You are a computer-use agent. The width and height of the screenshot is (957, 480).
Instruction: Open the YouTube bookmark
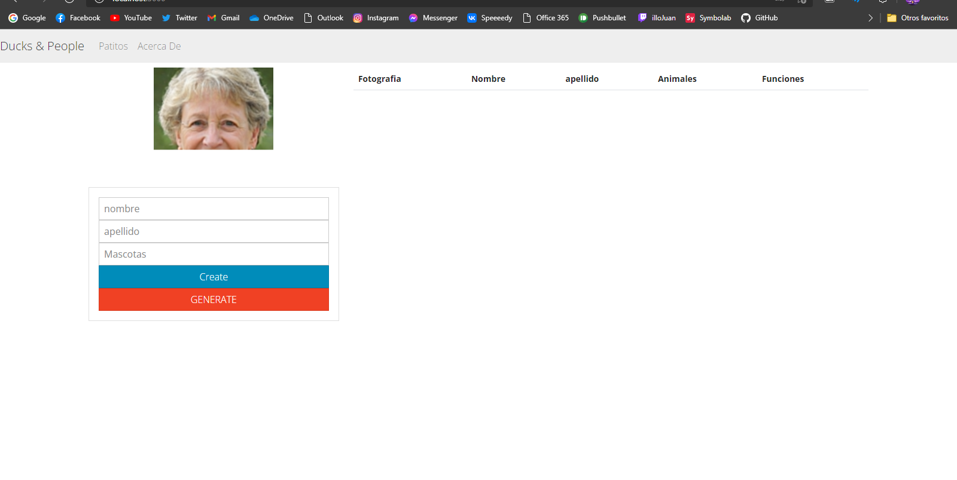[131, 18]
